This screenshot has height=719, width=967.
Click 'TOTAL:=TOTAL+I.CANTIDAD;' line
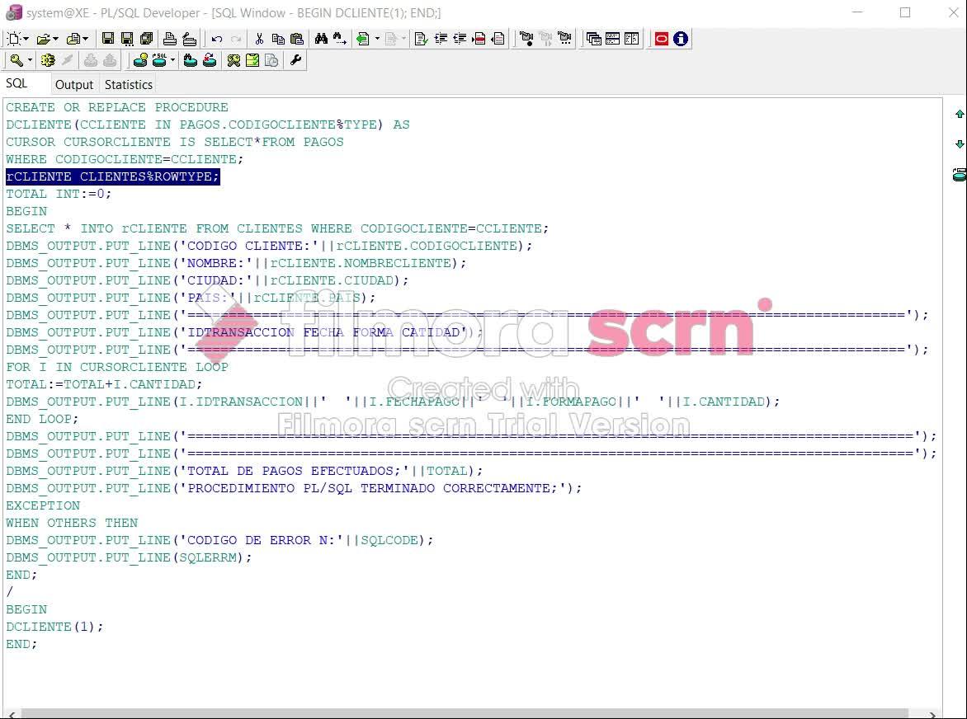coord(104,384)
